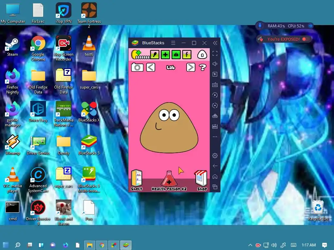Select the iTop Screen Recorder shortcut
Image resolution: width=334 pixels, height=250 pixels.
(x=64, y=48)
